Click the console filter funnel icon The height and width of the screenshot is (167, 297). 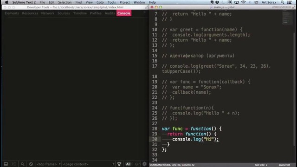(x=119, y=164)
